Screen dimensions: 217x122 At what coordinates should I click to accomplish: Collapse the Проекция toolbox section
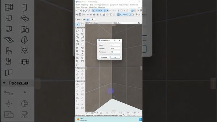76,68
